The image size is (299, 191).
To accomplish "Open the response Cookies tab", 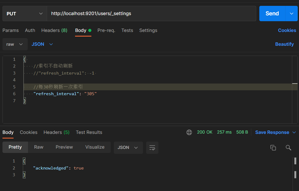I will coord(29,132).
